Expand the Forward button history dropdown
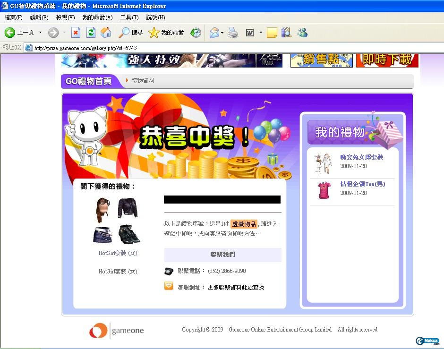 click(x=64, y=33)
